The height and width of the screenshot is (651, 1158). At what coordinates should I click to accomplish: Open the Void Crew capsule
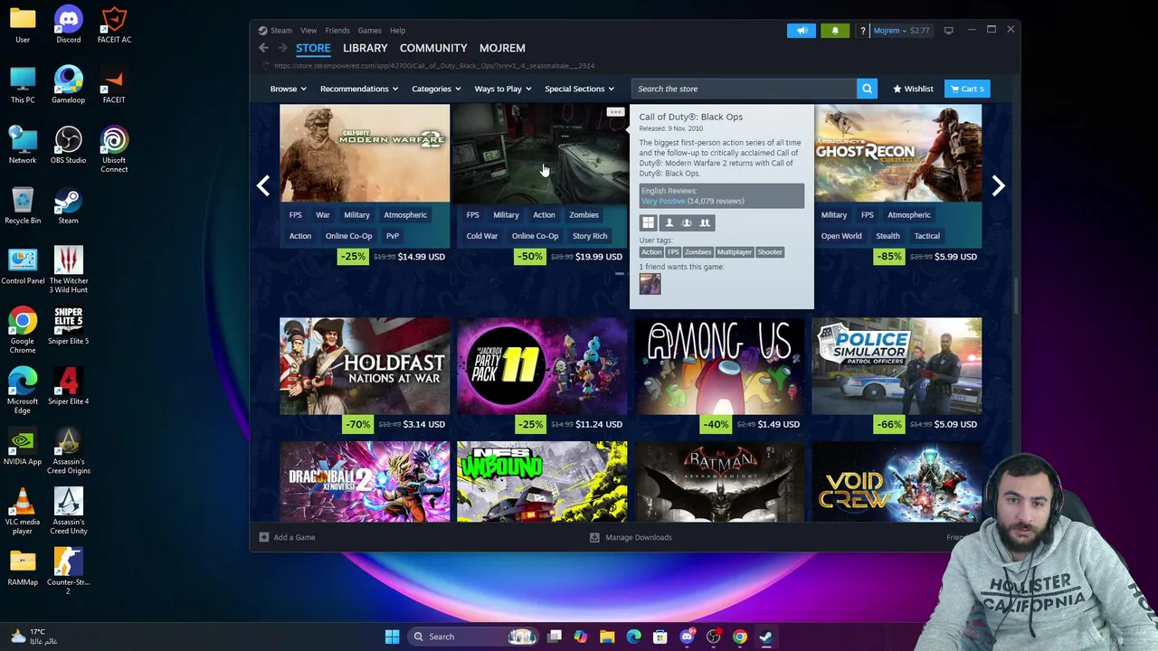coord(897,482)
